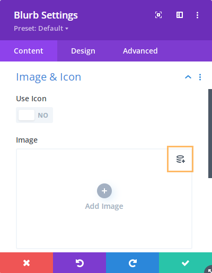Click the Add Image text label
Screen dimensions: 212x273
[x=104, y=206]
